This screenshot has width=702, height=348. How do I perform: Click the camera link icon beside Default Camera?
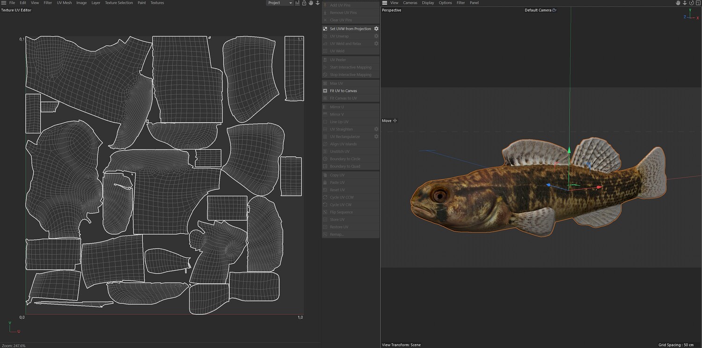[555, 10]
